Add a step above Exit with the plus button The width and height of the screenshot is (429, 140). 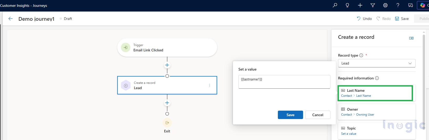coord(167,103)
